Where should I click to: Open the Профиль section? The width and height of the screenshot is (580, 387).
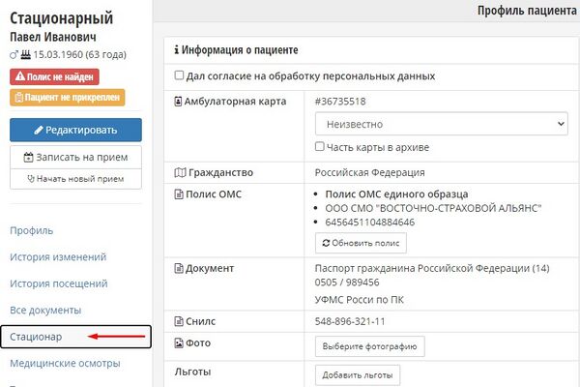[x=32, y=230]
